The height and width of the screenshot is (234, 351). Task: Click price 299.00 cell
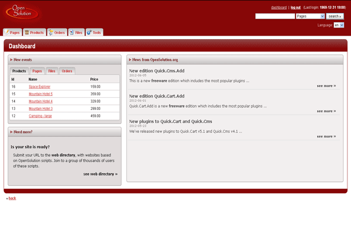(95, 109)
